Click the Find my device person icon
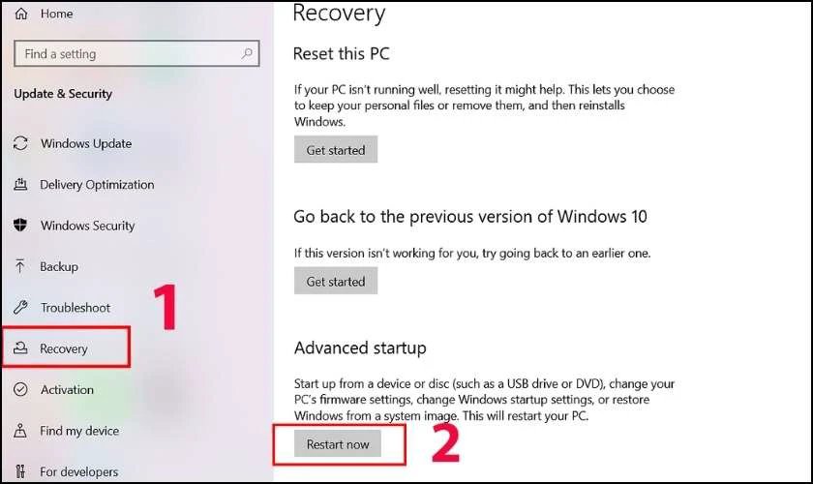Image resolution: width=813 pixels, height=484 pixels. coord(20,431)
